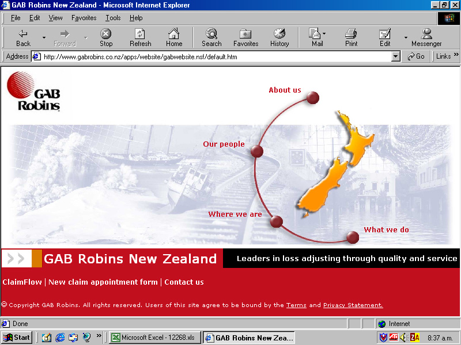Open the Edit menu
The height and width of the screenshot is (345, 461).
pyautogui.click(x=35, y=18)
